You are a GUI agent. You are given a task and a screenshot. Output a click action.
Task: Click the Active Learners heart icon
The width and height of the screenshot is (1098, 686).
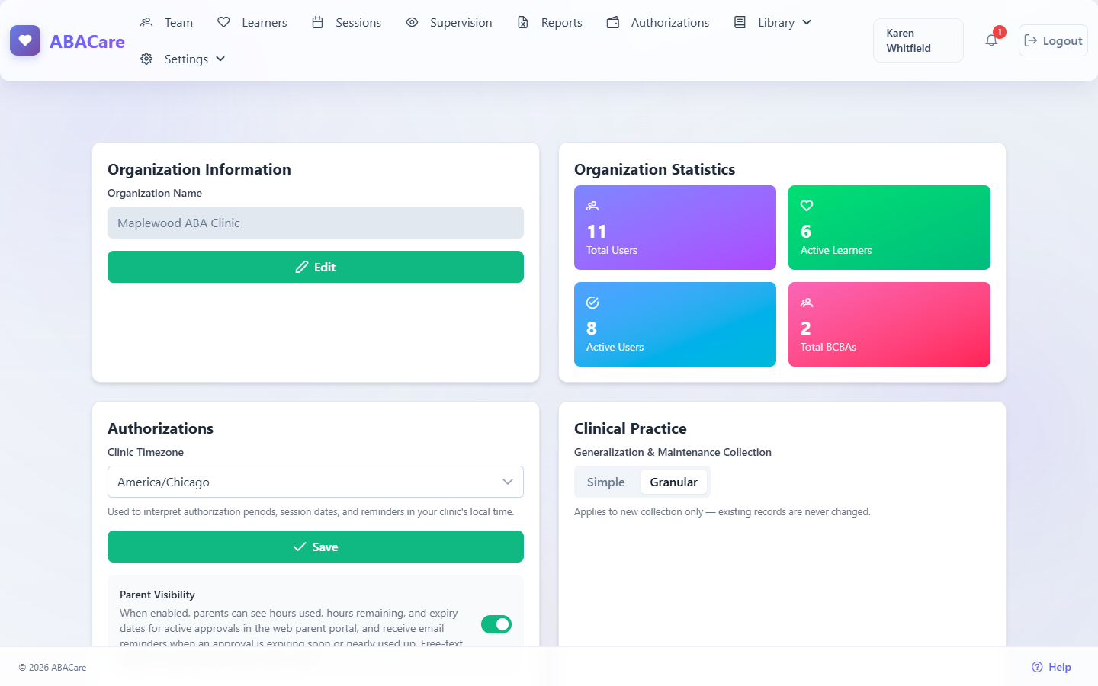807,206
